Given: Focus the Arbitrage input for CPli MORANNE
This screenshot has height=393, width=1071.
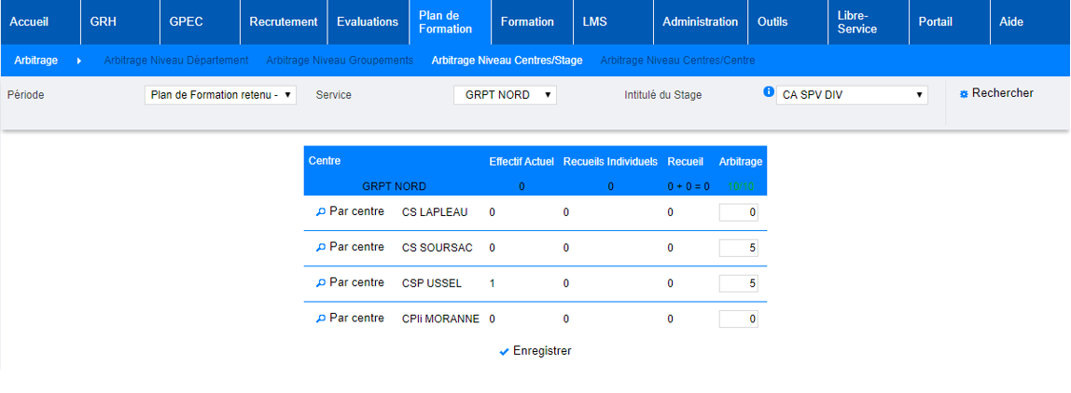Looking at the screenshot, I should click(739, 319).
